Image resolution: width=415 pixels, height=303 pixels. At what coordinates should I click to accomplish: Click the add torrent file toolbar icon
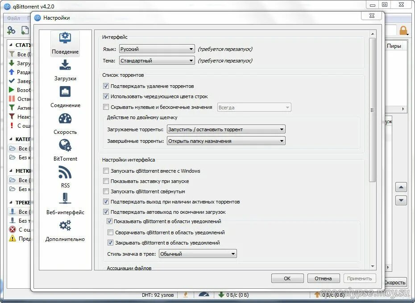click(25, 30)
